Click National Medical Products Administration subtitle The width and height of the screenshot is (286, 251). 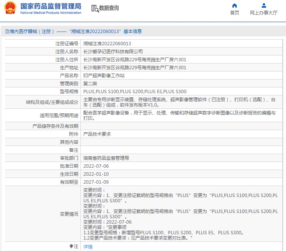(x=51, y=13)
